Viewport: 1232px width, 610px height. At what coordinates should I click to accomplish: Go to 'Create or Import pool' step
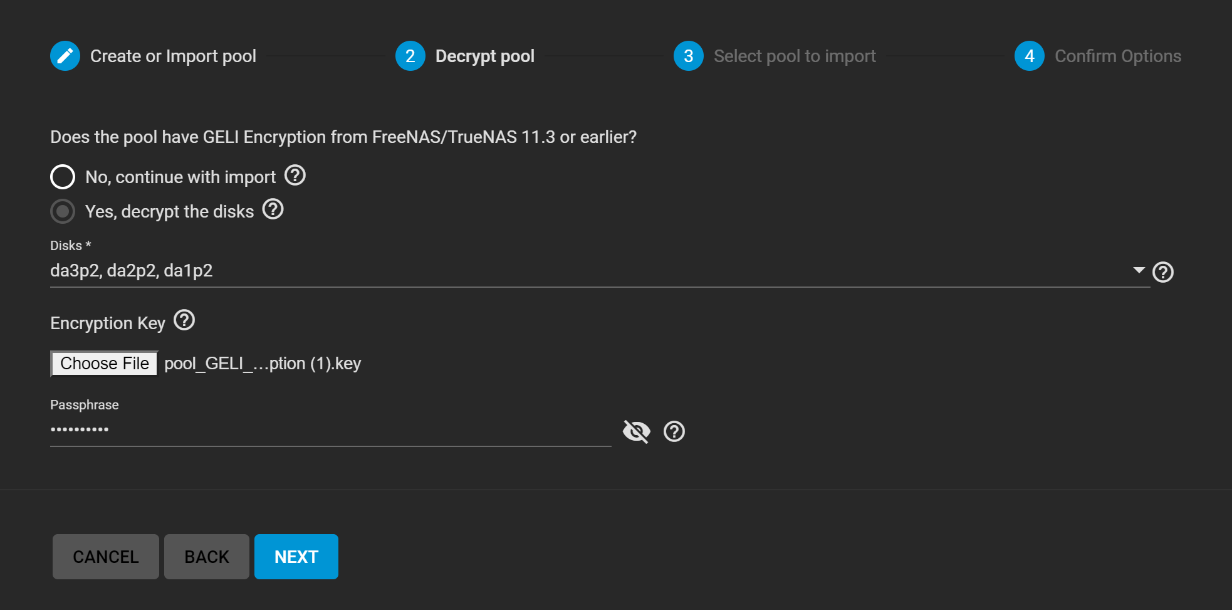[173, 56]
